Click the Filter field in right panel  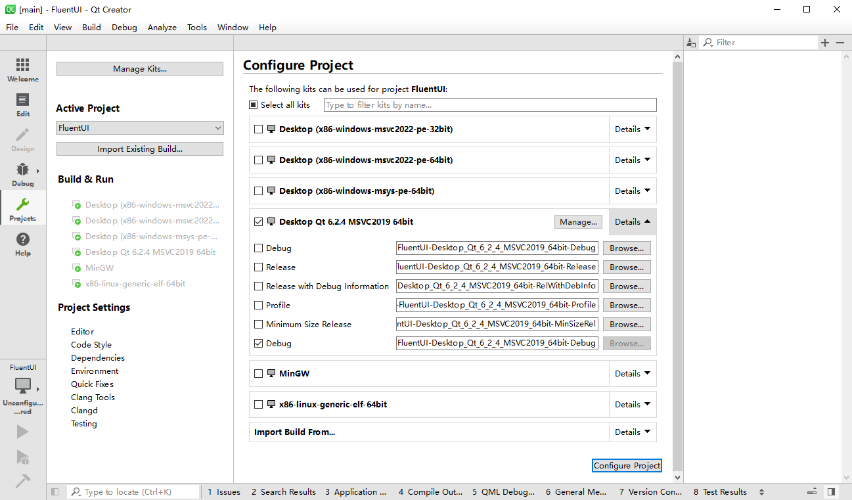click(759, 43)
